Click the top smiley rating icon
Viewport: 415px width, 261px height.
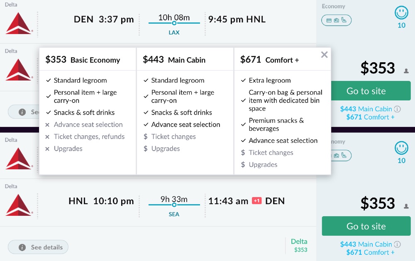(401, 13)
